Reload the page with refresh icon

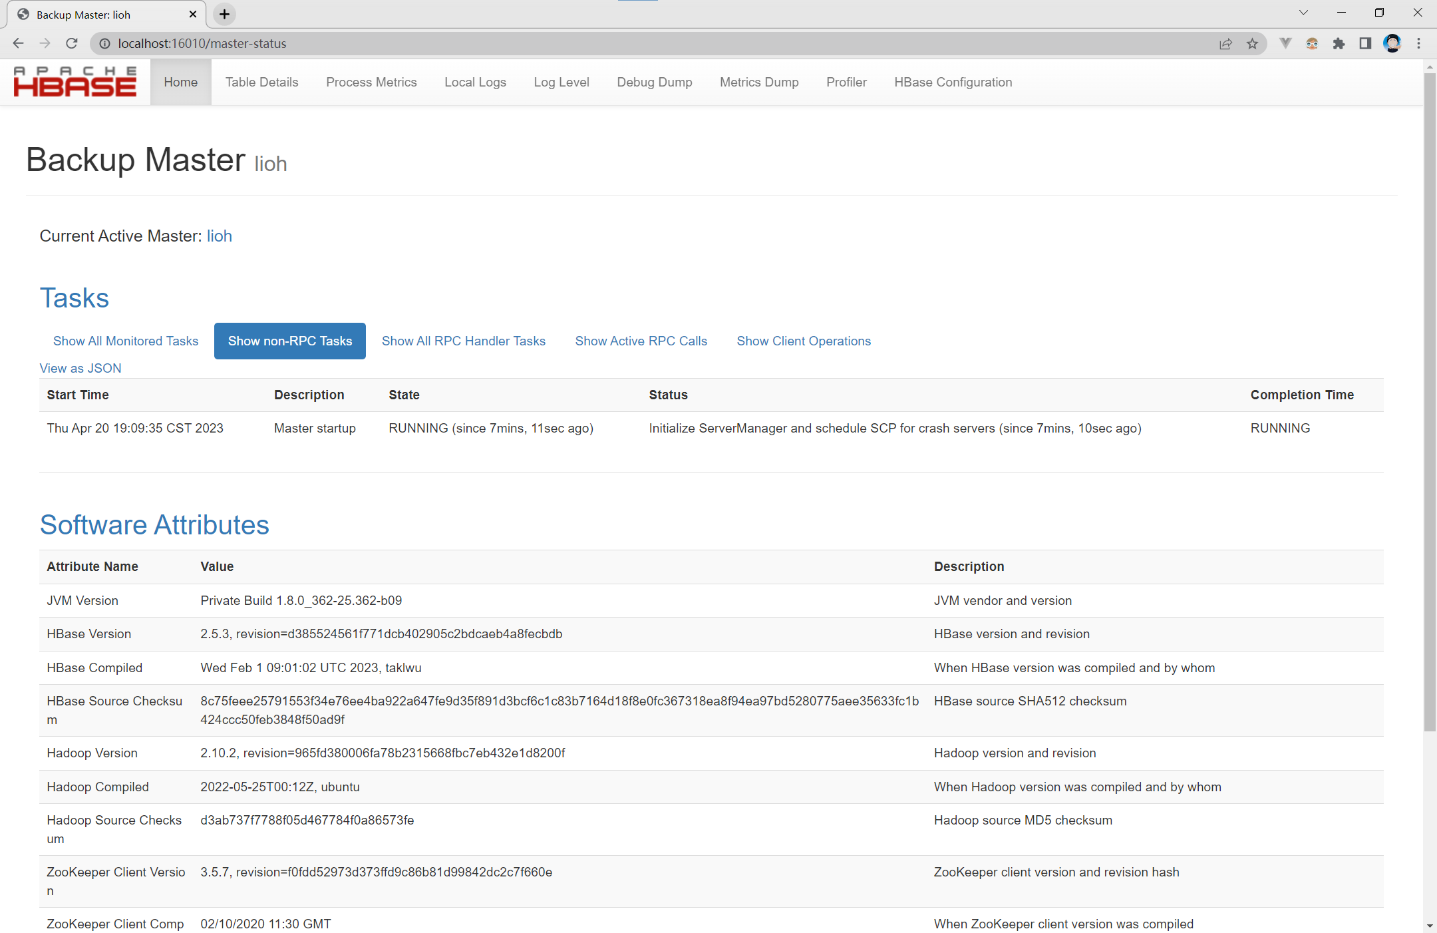(72, 43)
